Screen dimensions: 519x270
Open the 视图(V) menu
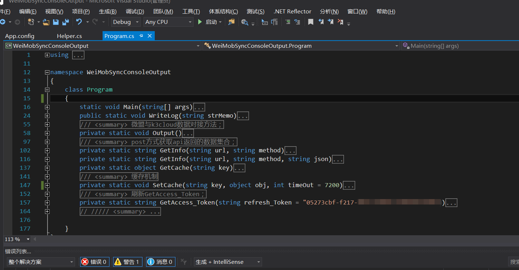tap(54, 12)
